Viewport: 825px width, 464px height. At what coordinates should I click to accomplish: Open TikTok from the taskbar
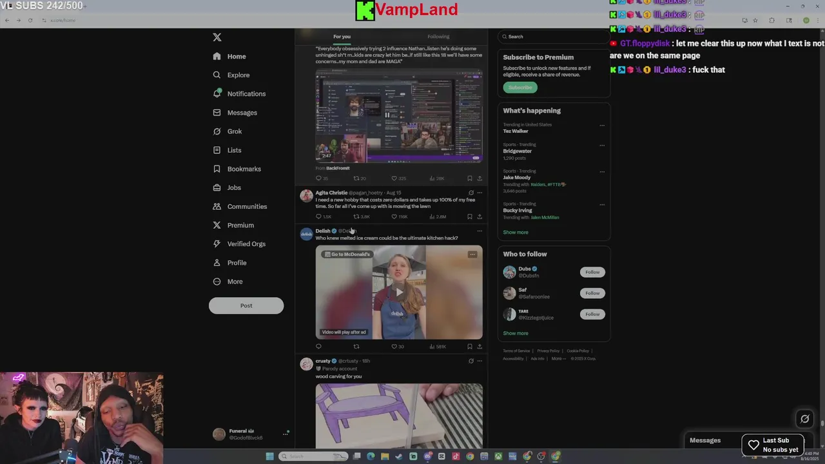pyautogui.click(x=456, y=456)
